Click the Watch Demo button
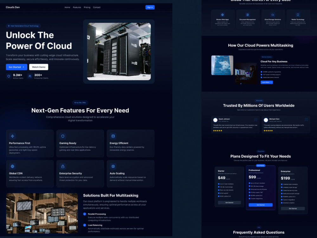317x238 pixels. click(39, 67)
